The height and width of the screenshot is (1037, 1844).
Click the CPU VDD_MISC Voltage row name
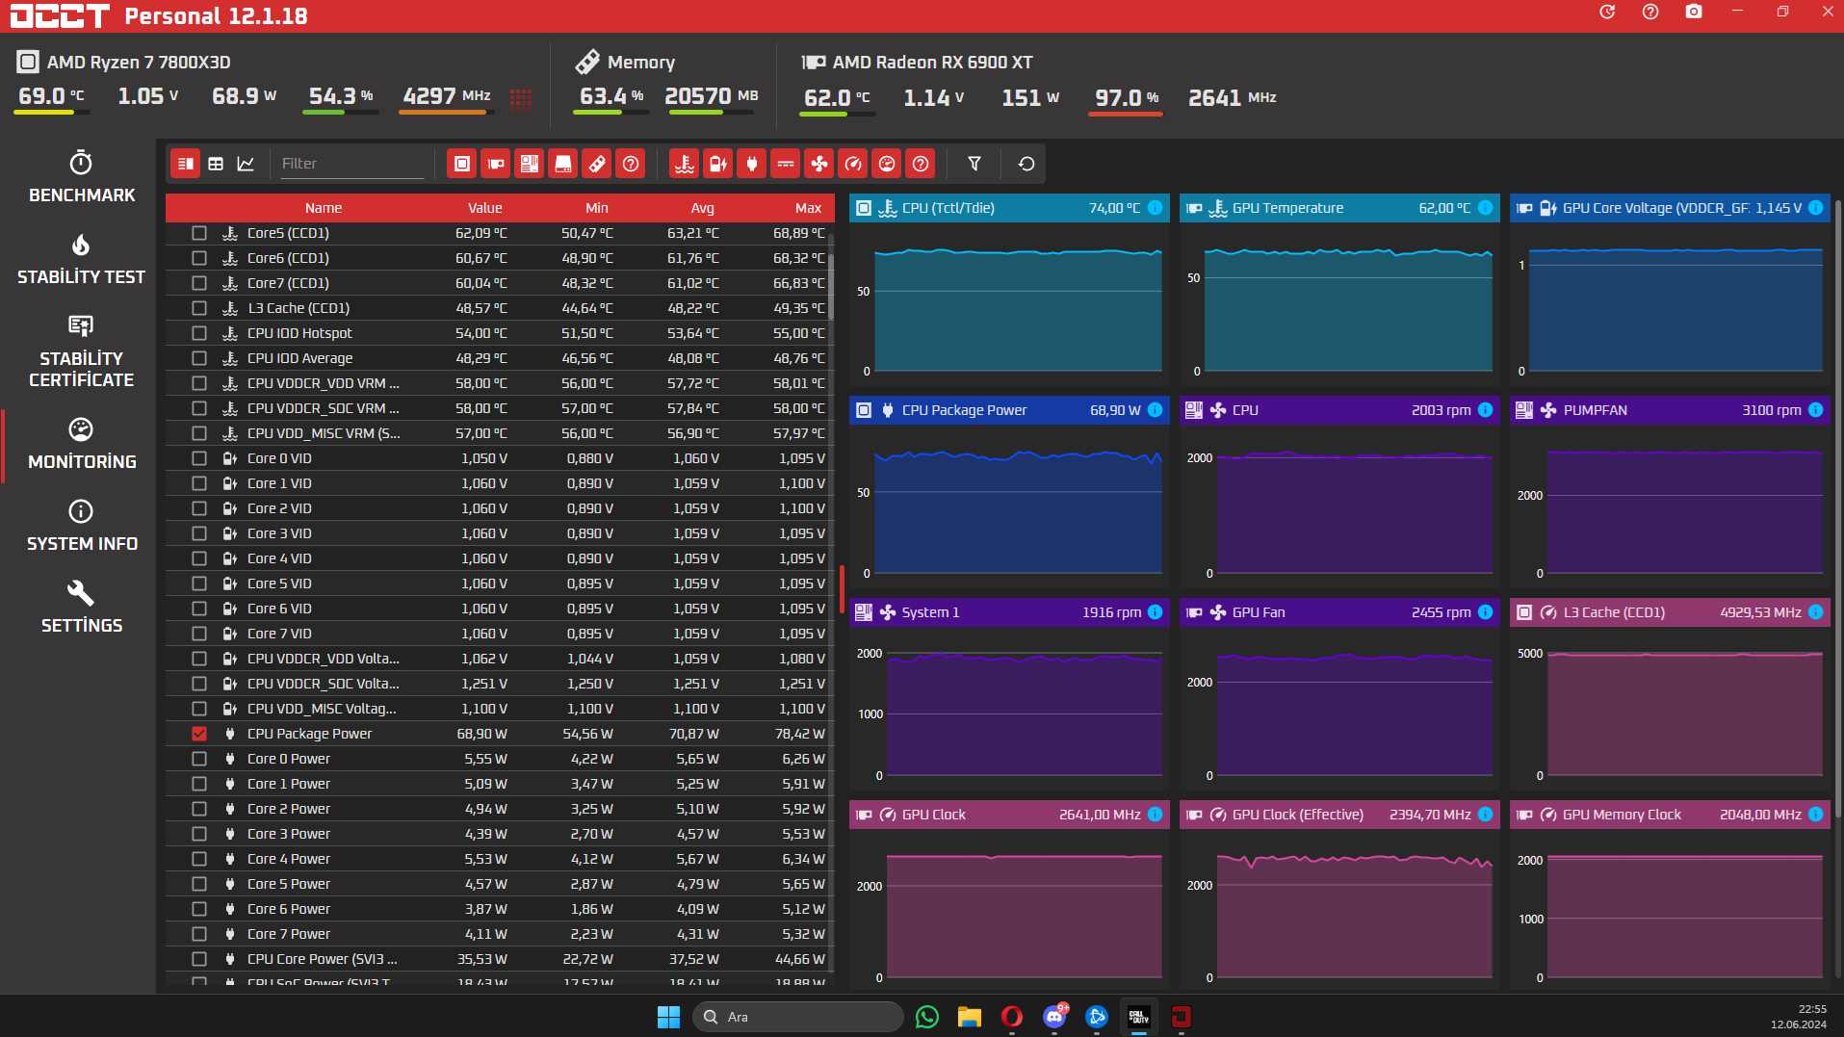(x=322, y=709)
